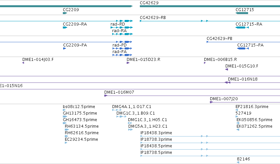The height and width of the screenshot is (164, 280).
Task: Select the CG12715-RA transcript arrow
Action: coord(242,27)
